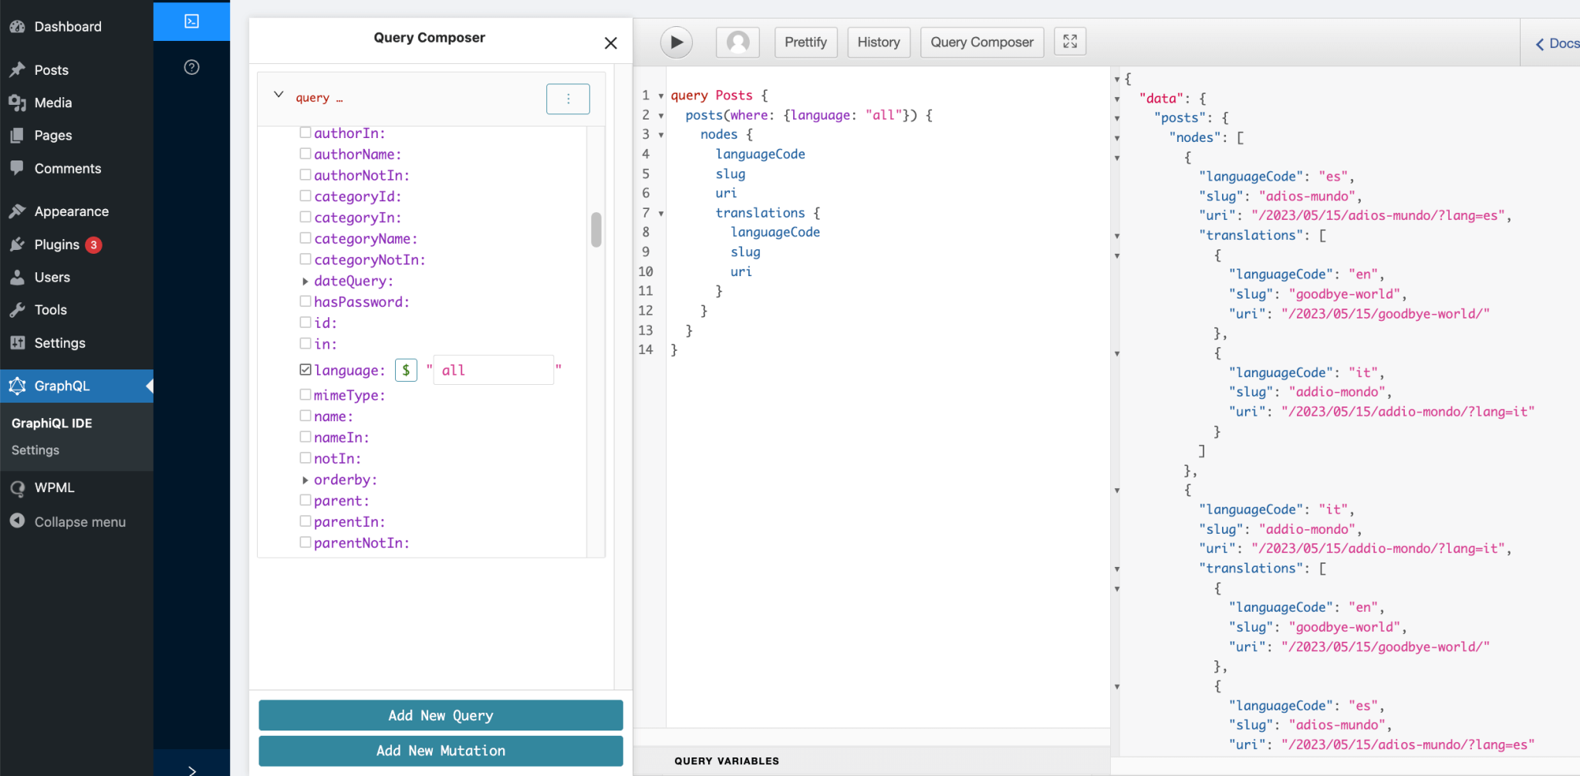The width and height of the screenshot is (1580, 776).
Task: Click the authentication avatar icon
Action: pos(736,42)
